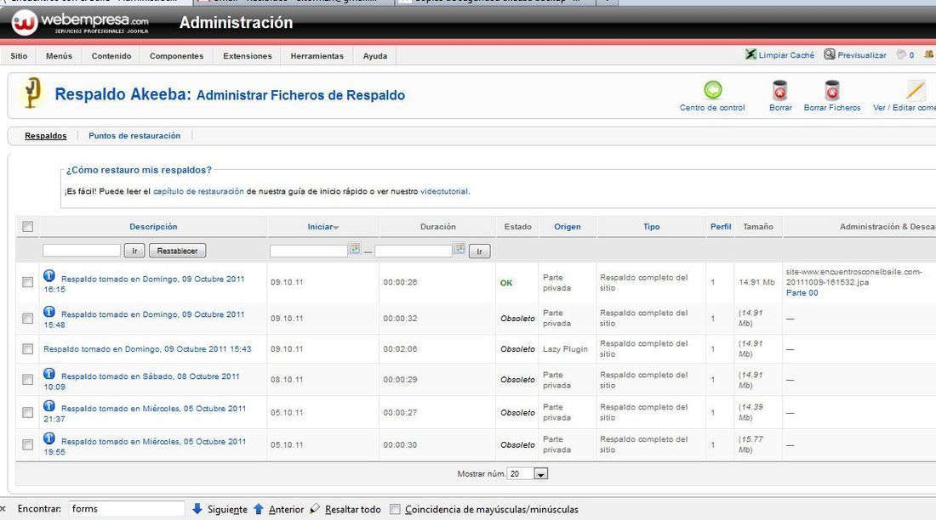The image size is (936, 520).
Task: Click the Lazy Plugin origin cell
Action: point(565,349)
